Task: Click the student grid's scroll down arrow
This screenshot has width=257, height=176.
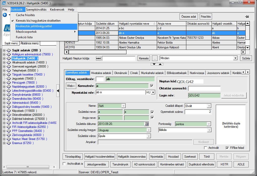Action: coord(247,48)
